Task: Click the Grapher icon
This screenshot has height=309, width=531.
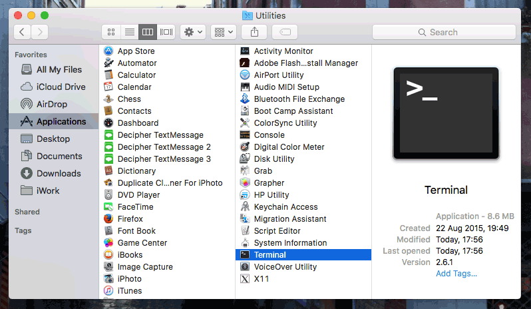Action: pyautogui.click(x=244, y=183)
